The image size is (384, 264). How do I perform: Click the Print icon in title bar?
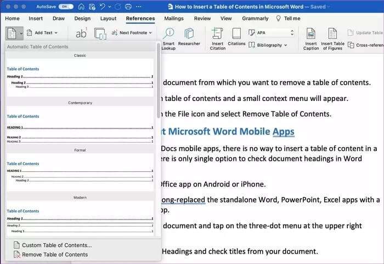[128, 7]
